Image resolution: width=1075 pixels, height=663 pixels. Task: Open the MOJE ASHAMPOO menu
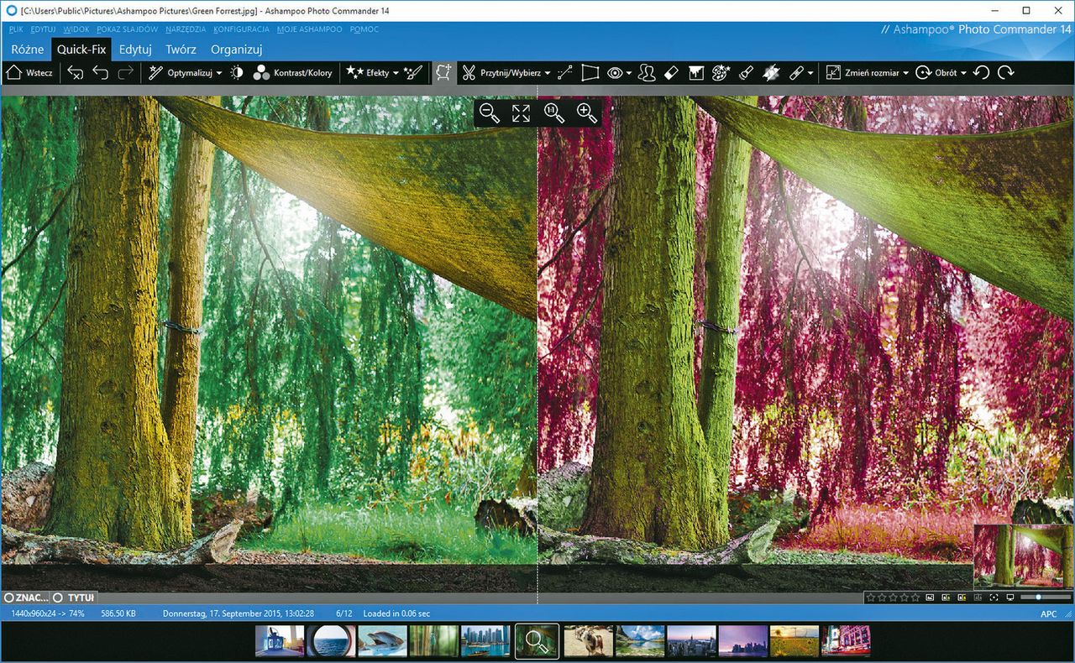tap(309, 29)
